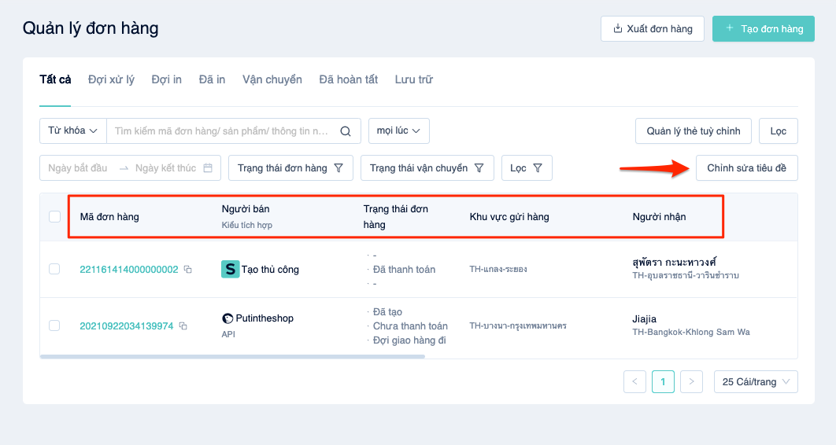Click the Mã đơn hàng column header
Image resolution: width=836 pixels, height=445 pixels.
[x=109, y=217]
